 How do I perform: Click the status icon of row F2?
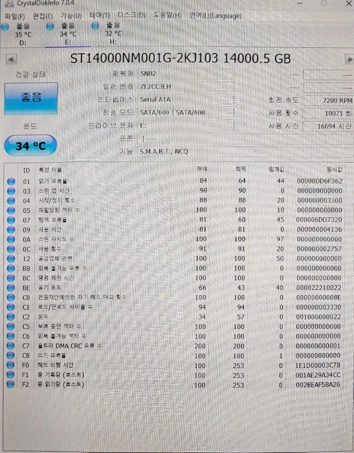click(10, 385)
